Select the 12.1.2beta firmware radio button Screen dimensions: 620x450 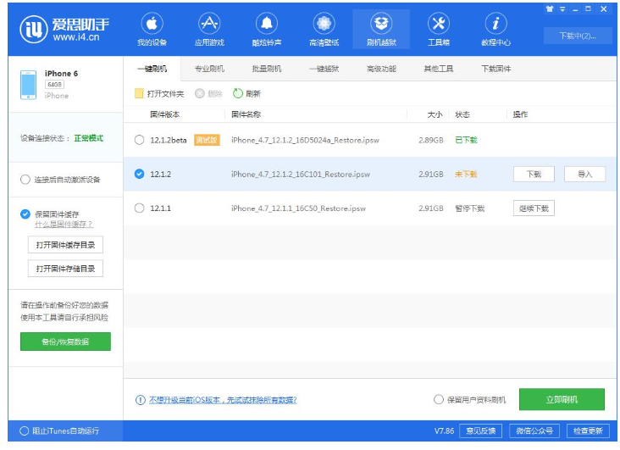pos(140,140)
